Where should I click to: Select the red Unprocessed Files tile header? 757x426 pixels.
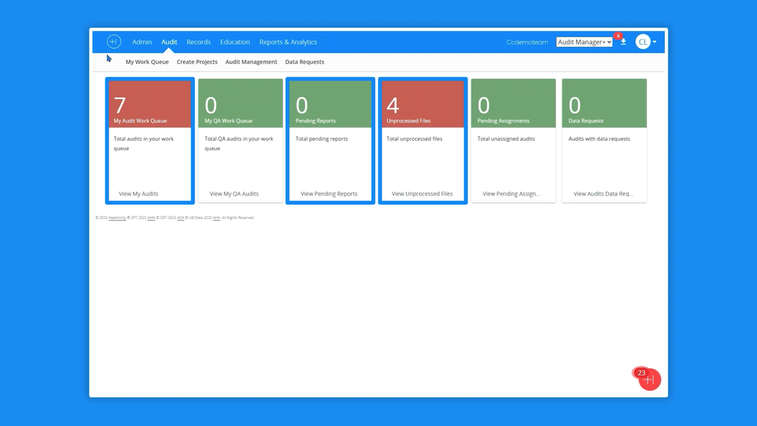coord(423,104)
